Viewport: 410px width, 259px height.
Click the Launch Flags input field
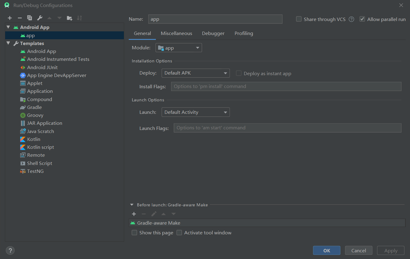[287, 128]
